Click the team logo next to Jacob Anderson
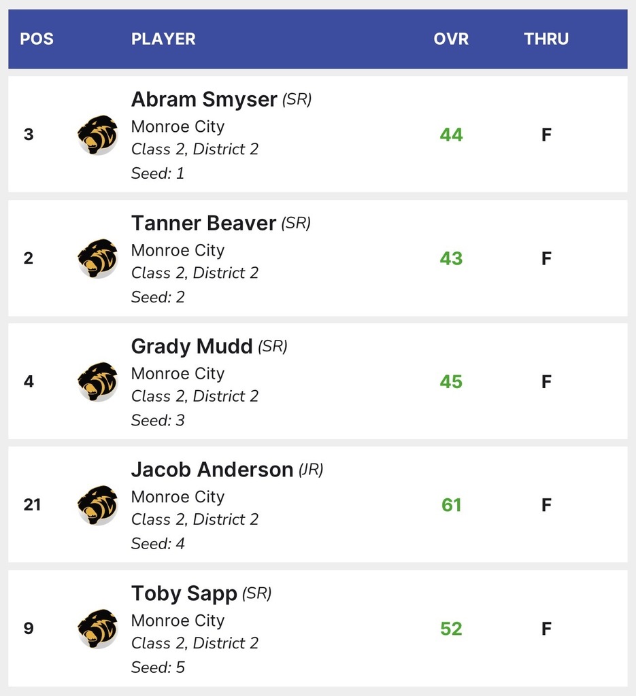Screen dimensions: 636x696 coord(97,505)
